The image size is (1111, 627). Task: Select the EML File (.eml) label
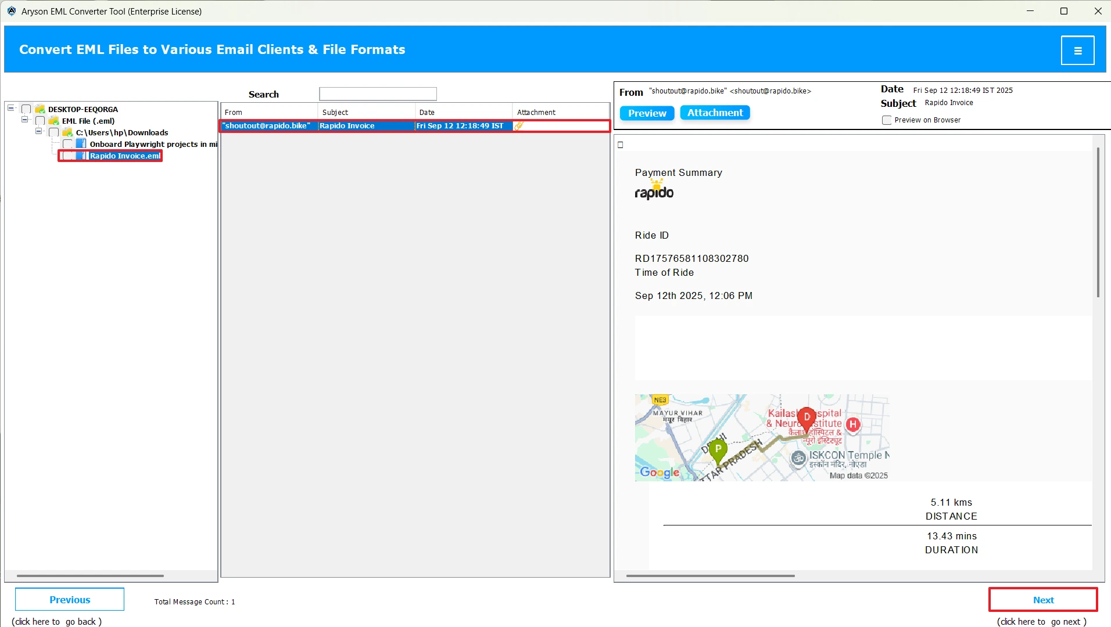coord(88,121)
